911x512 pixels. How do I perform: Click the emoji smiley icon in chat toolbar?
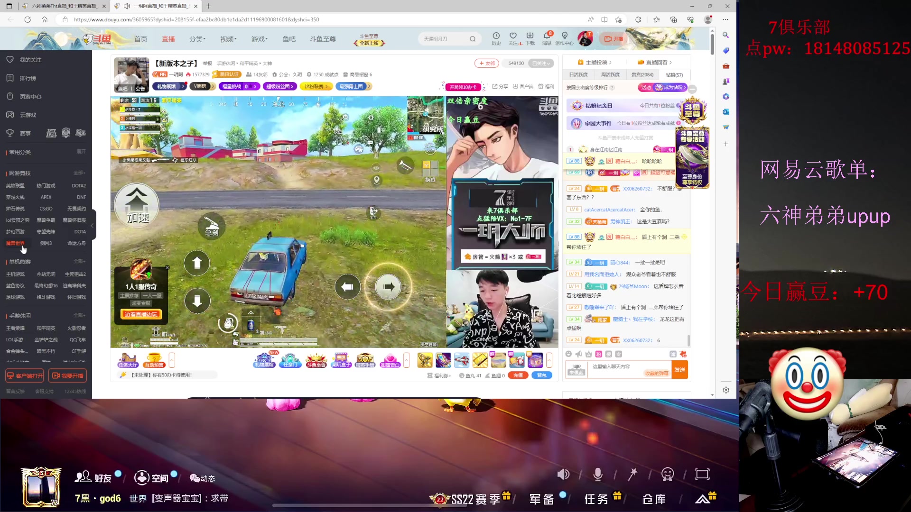568,354
